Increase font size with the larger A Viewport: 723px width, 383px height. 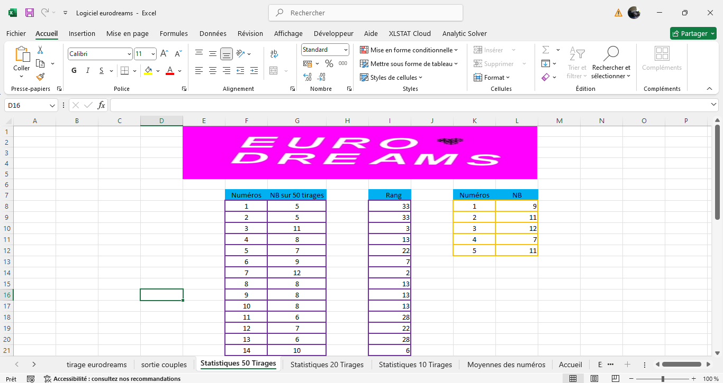(x=164, y=54)
